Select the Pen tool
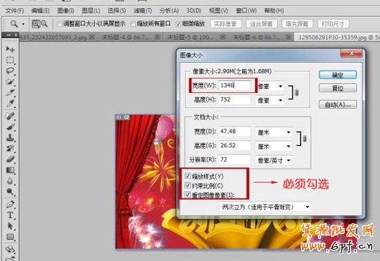This screenshot has height=261, width=380. tap(10, 205)
